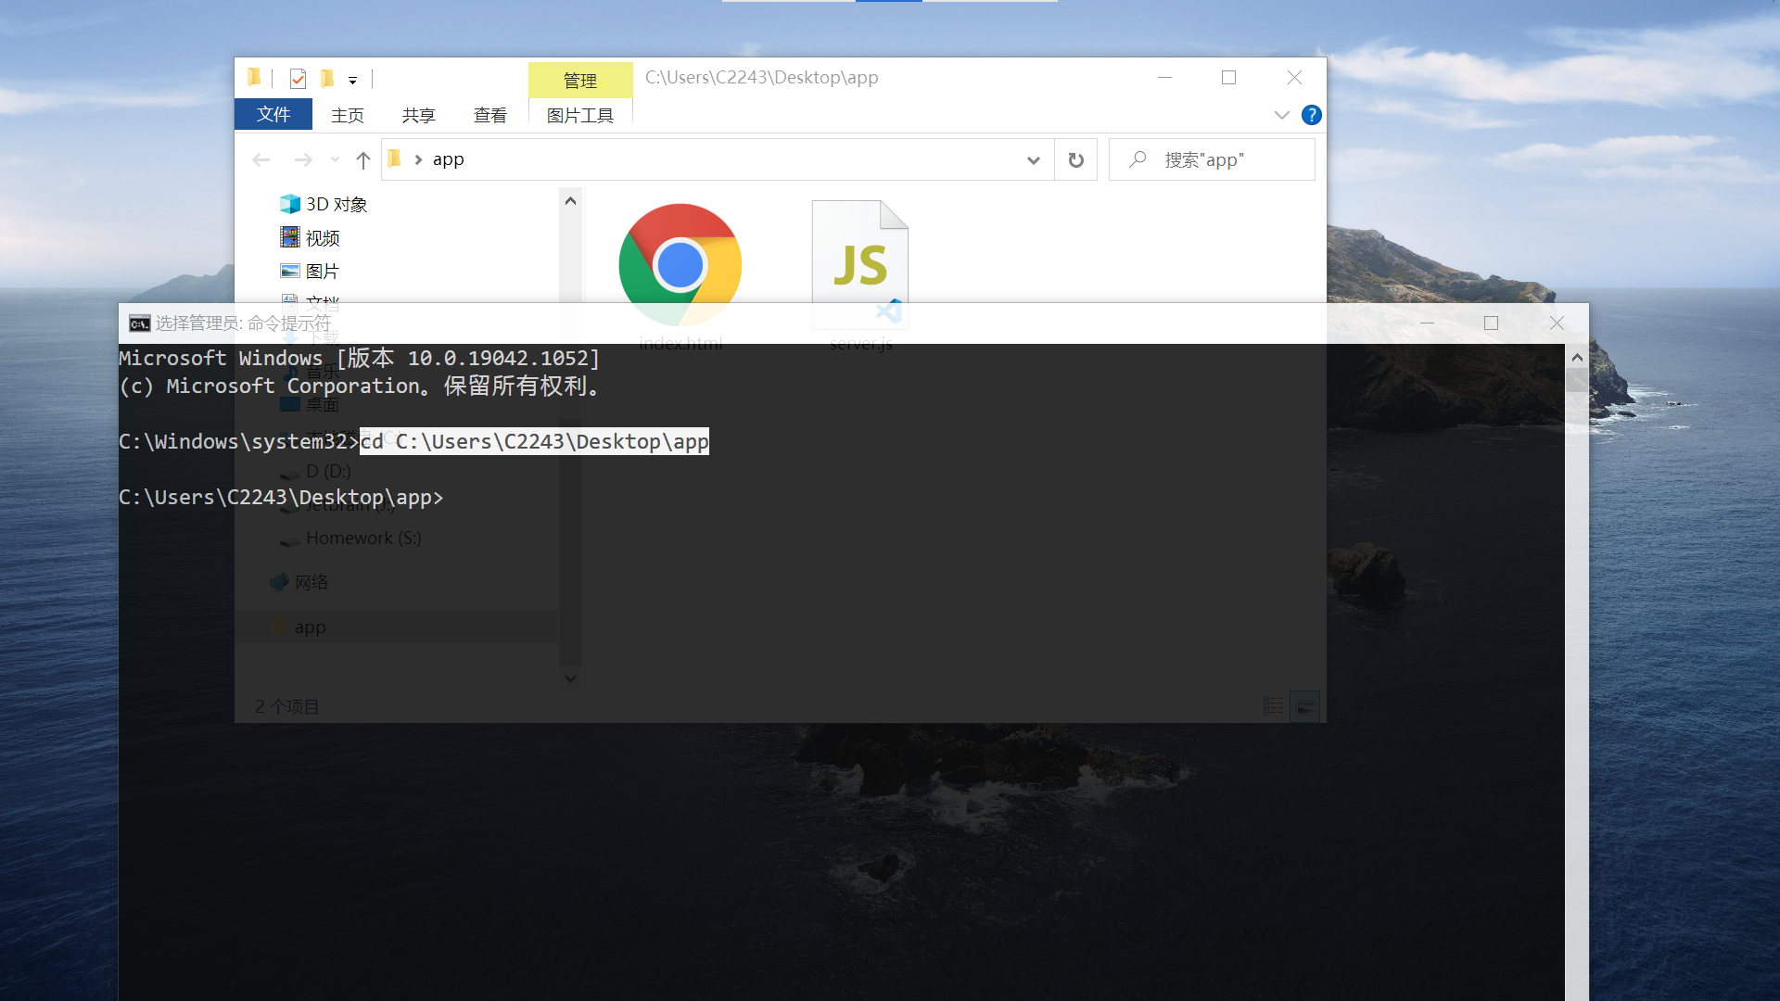Open Explorer help question mark icon
This screenshot has height=1001, width=1780.
(x=1311, y=115)
